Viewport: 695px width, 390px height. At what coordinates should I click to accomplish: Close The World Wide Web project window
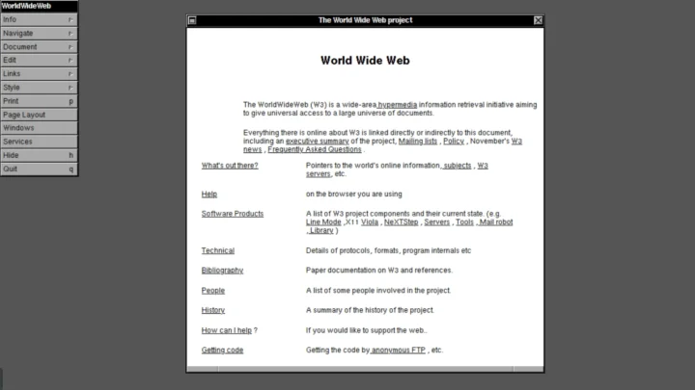tap(538, 20)
